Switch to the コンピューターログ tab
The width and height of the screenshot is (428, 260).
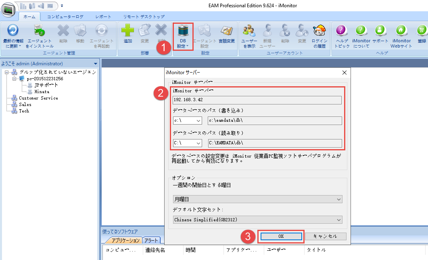point(65,17)
